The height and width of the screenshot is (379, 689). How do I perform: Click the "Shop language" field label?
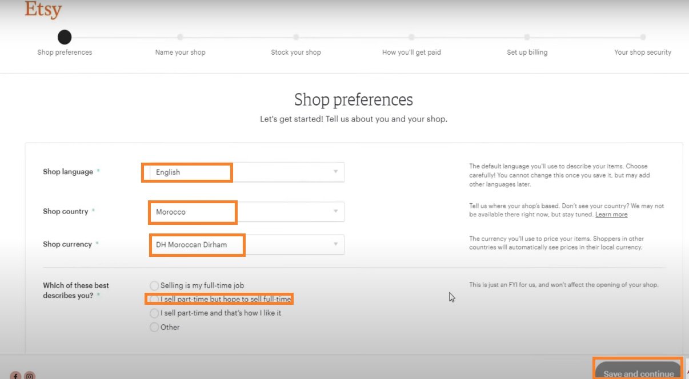68,172
